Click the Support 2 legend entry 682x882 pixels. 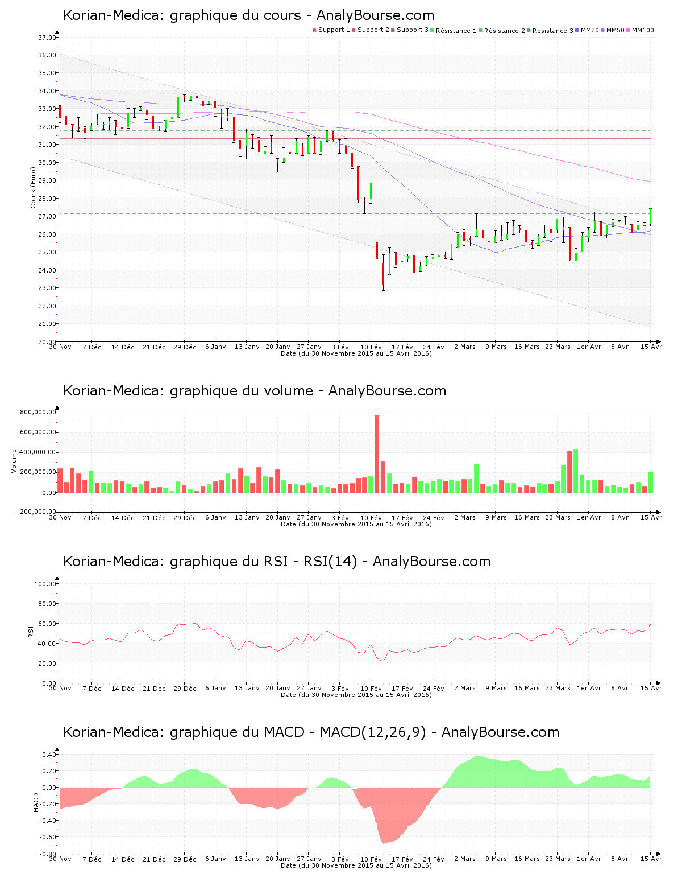(371, 30)
